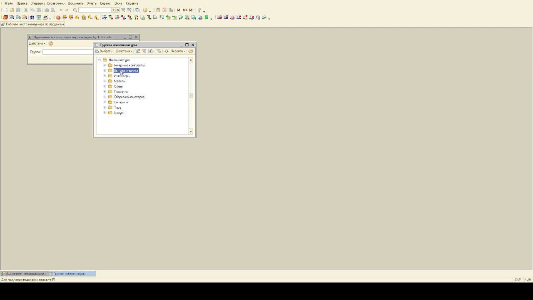
Task: Select the Сигареты folder
Action: (121, 102)
